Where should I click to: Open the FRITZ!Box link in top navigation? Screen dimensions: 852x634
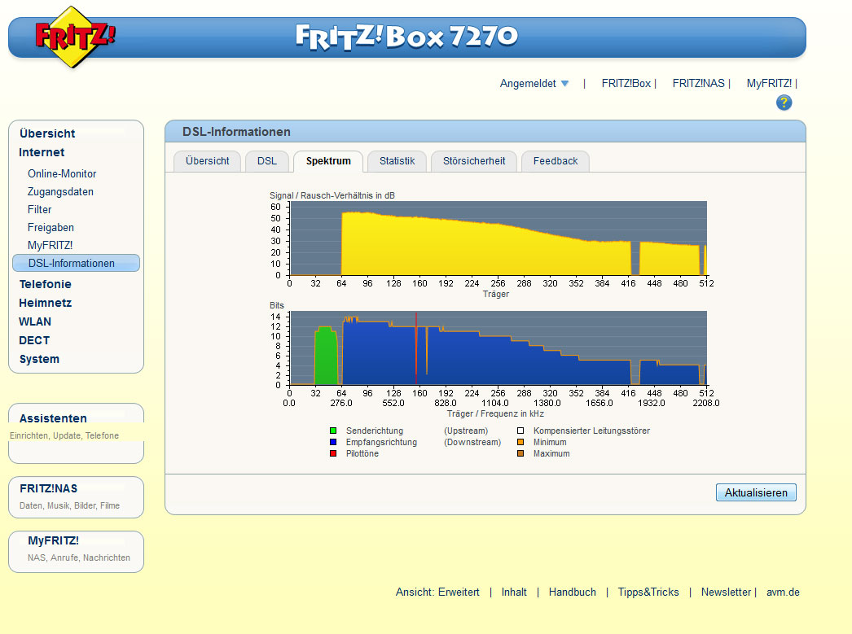(x=626, y=83)
